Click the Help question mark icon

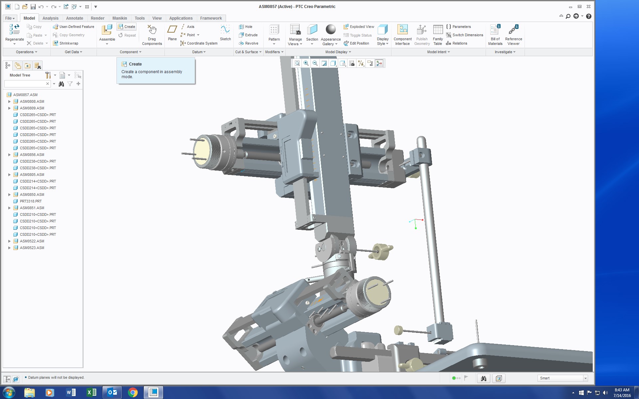coord(588,16)
